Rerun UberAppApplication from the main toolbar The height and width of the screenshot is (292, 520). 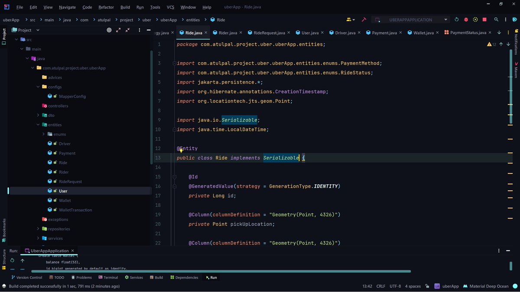456,19
